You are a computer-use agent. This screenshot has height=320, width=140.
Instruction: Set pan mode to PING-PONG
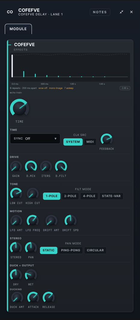[71, 250]
